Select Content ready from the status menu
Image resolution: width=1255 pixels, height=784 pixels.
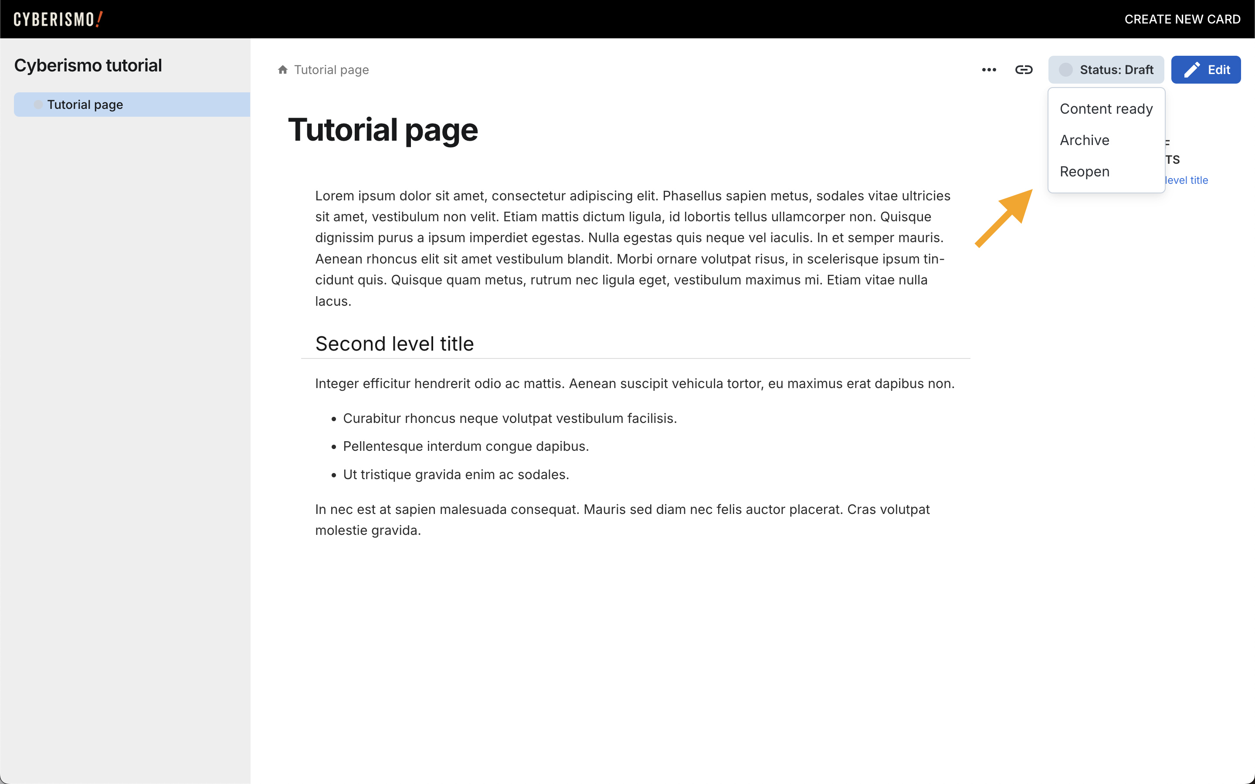(1106, 109)
